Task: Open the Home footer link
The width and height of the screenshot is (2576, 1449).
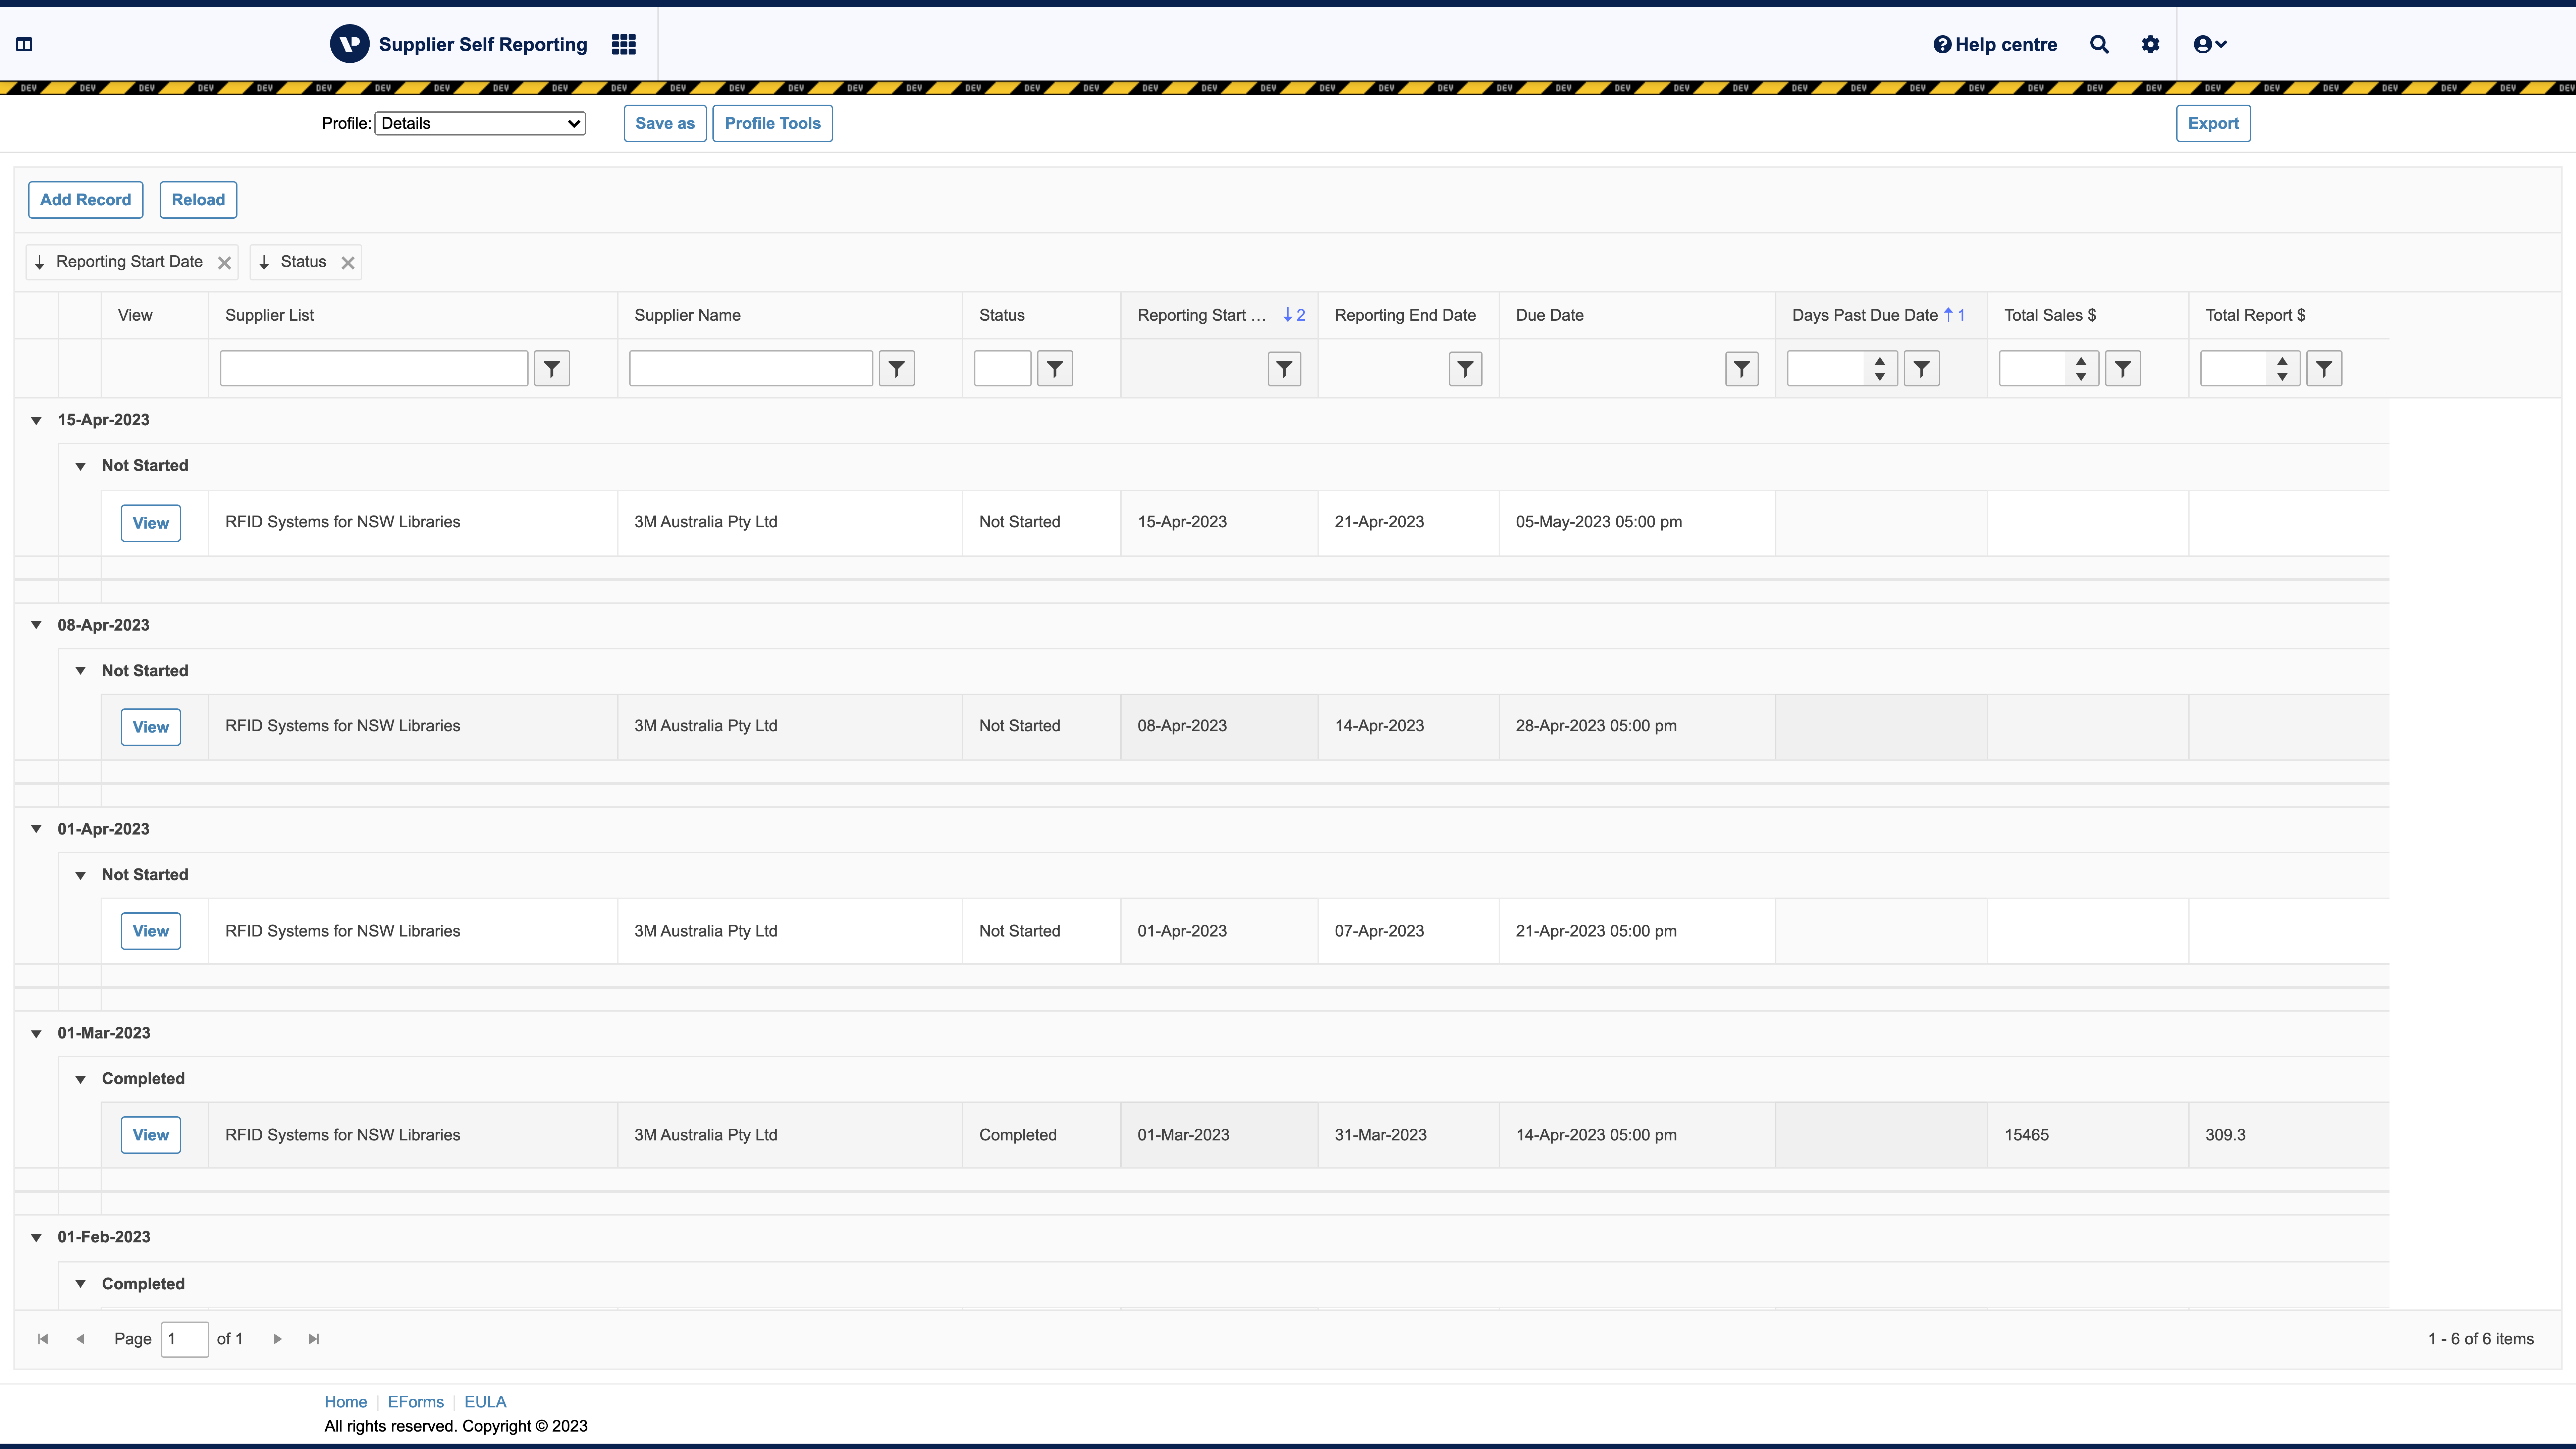Action: (346, 1402)
